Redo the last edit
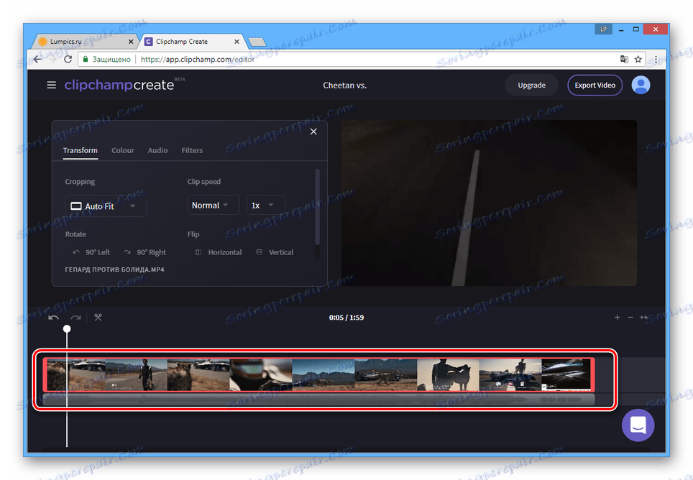 [75, 318]
